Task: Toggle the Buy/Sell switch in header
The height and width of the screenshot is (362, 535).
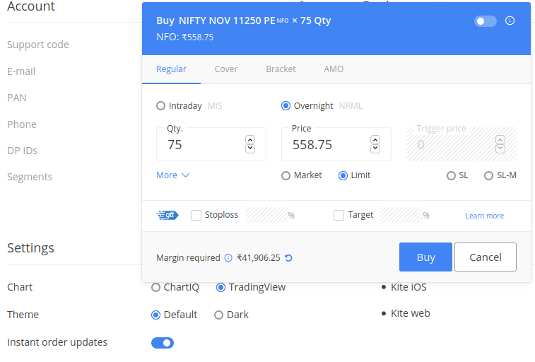Action: click(x=486, y=21)
